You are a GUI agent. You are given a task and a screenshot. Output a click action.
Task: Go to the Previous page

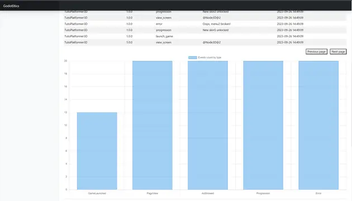tap(316, 51)
